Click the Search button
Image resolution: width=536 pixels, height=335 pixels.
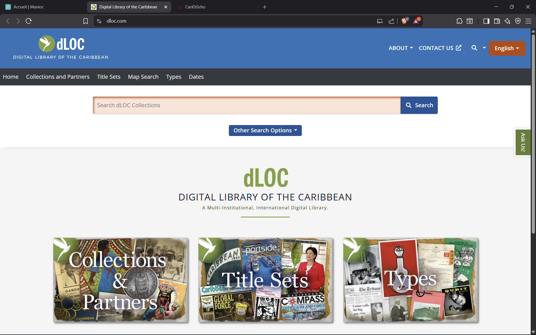pos(419,105)
